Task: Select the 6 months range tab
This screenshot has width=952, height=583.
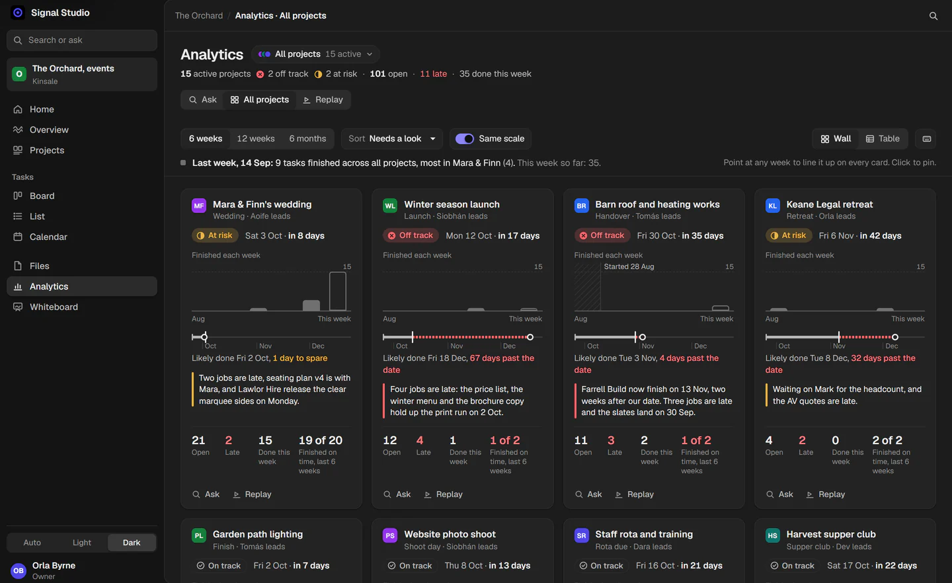Action: tap(307, 139)
